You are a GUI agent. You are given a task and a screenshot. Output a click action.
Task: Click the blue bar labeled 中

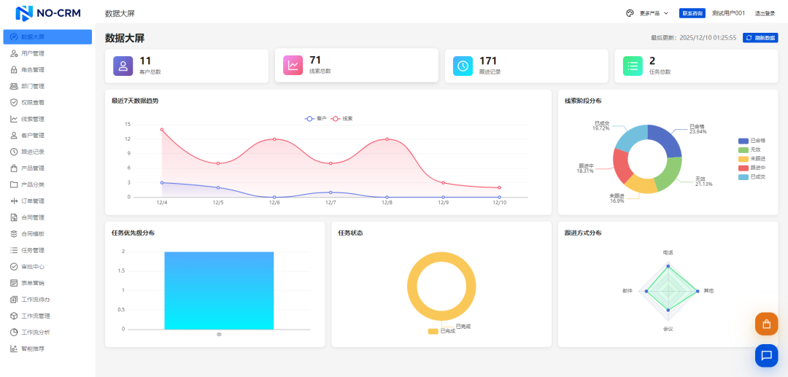219,291
